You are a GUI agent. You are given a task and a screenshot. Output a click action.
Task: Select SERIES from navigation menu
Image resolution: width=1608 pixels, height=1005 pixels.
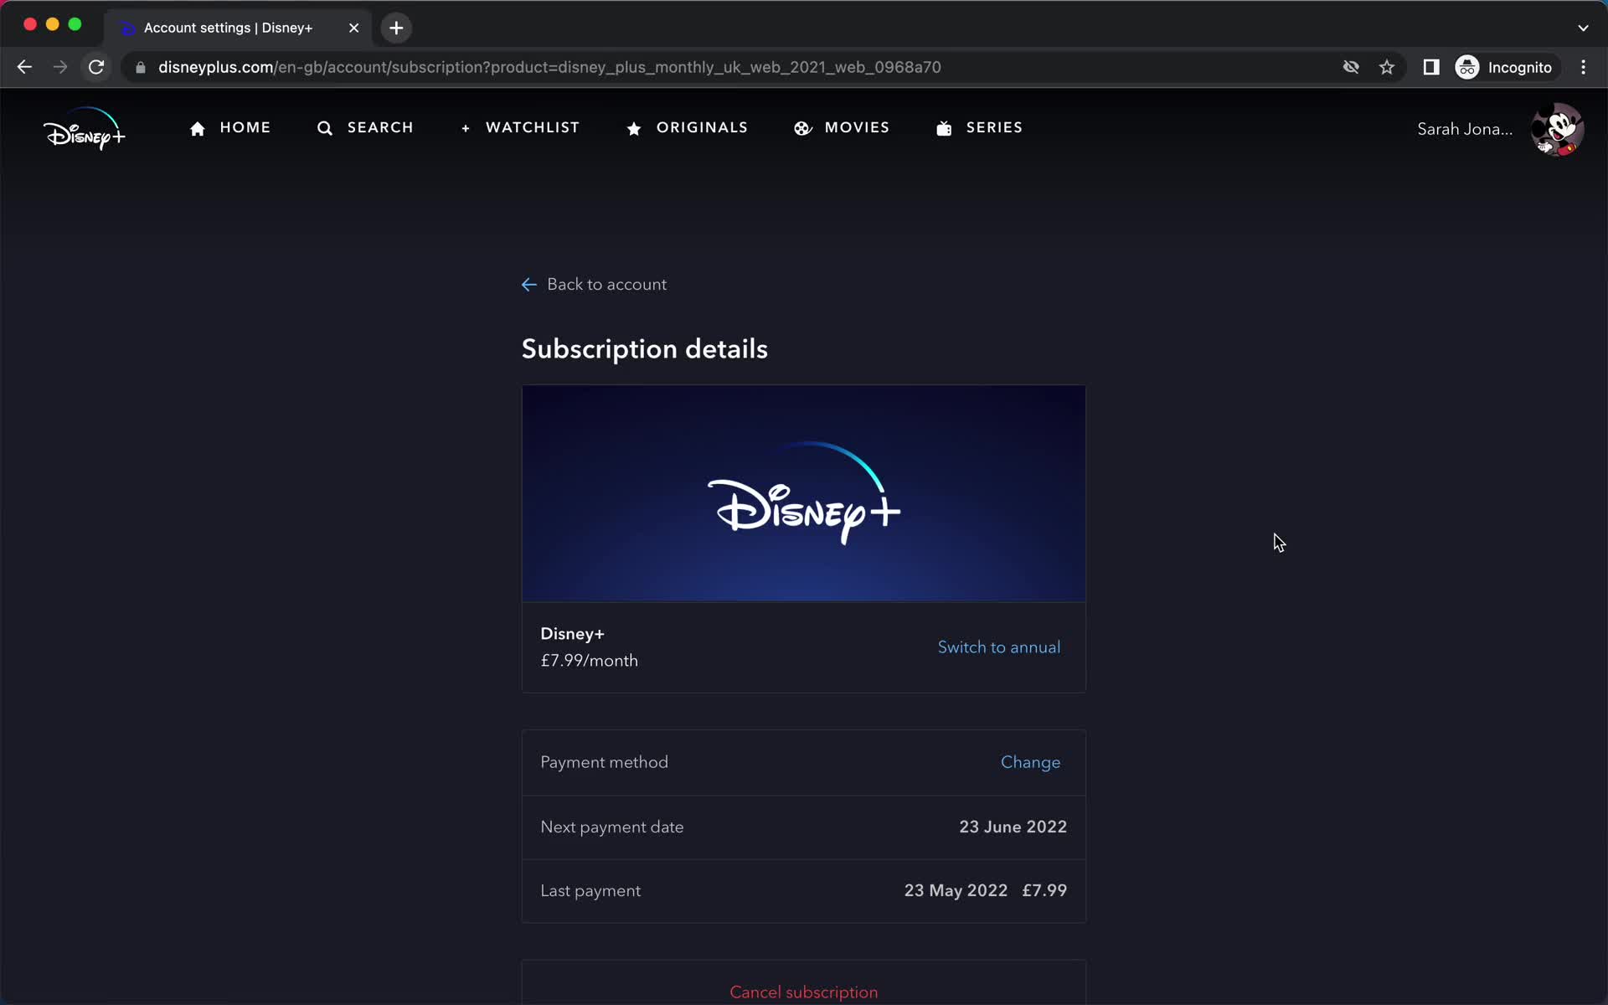(x=993, y=127)
